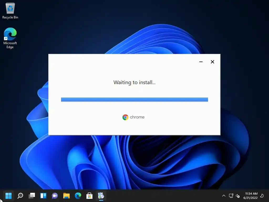The height and width of the screenshot is (202, 269).
Task: Click the "Waiting to install..." status text
Action: pos(134,82)
